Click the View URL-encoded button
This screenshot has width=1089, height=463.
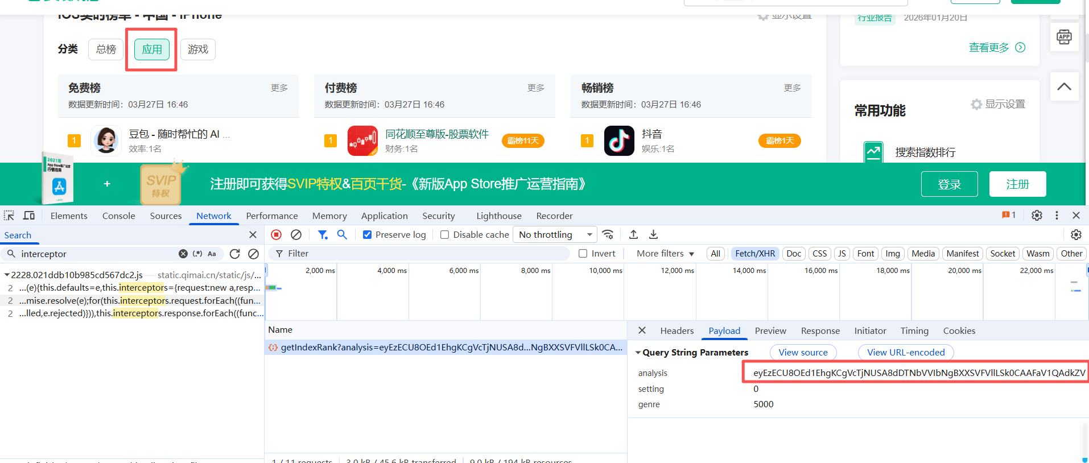pos(906,353)
